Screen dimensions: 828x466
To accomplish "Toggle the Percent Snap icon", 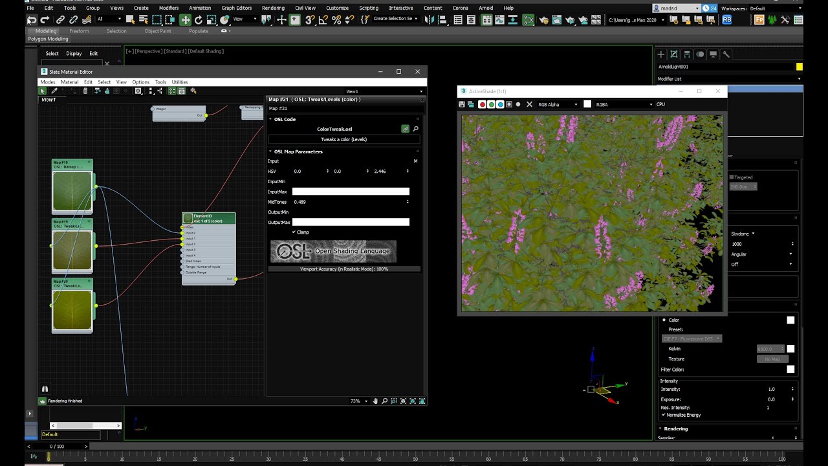I will [x=336, y=20].
